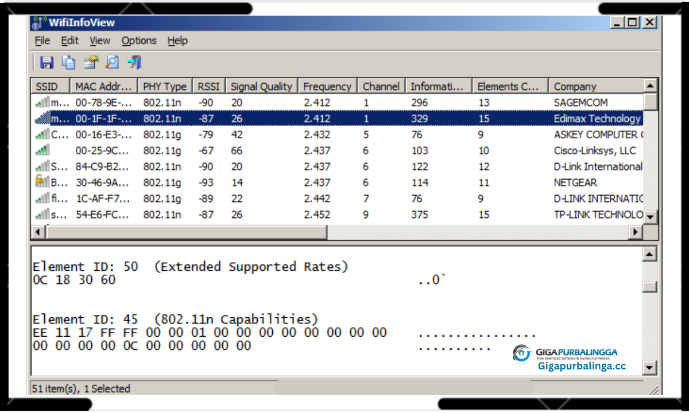
Task: Click the hex bytes 0C 18 30 60
Action: [x=74, y=280]
